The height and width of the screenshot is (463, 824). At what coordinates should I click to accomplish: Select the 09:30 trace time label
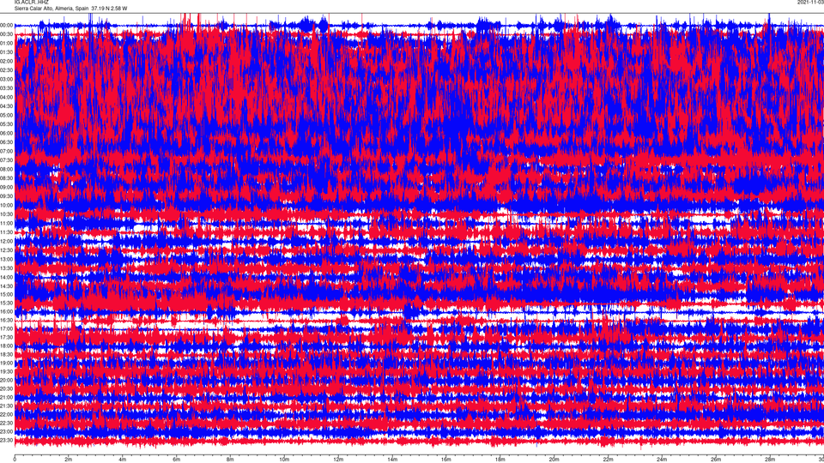coord(6,195)
